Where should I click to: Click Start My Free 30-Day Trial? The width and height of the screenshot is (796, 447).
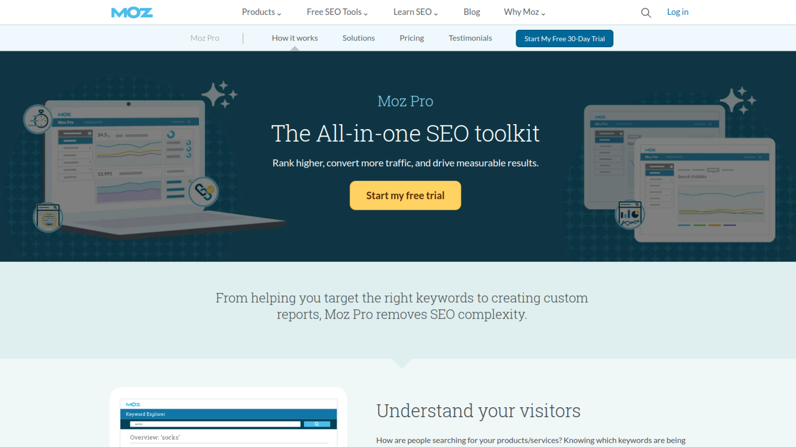[564, 38]
